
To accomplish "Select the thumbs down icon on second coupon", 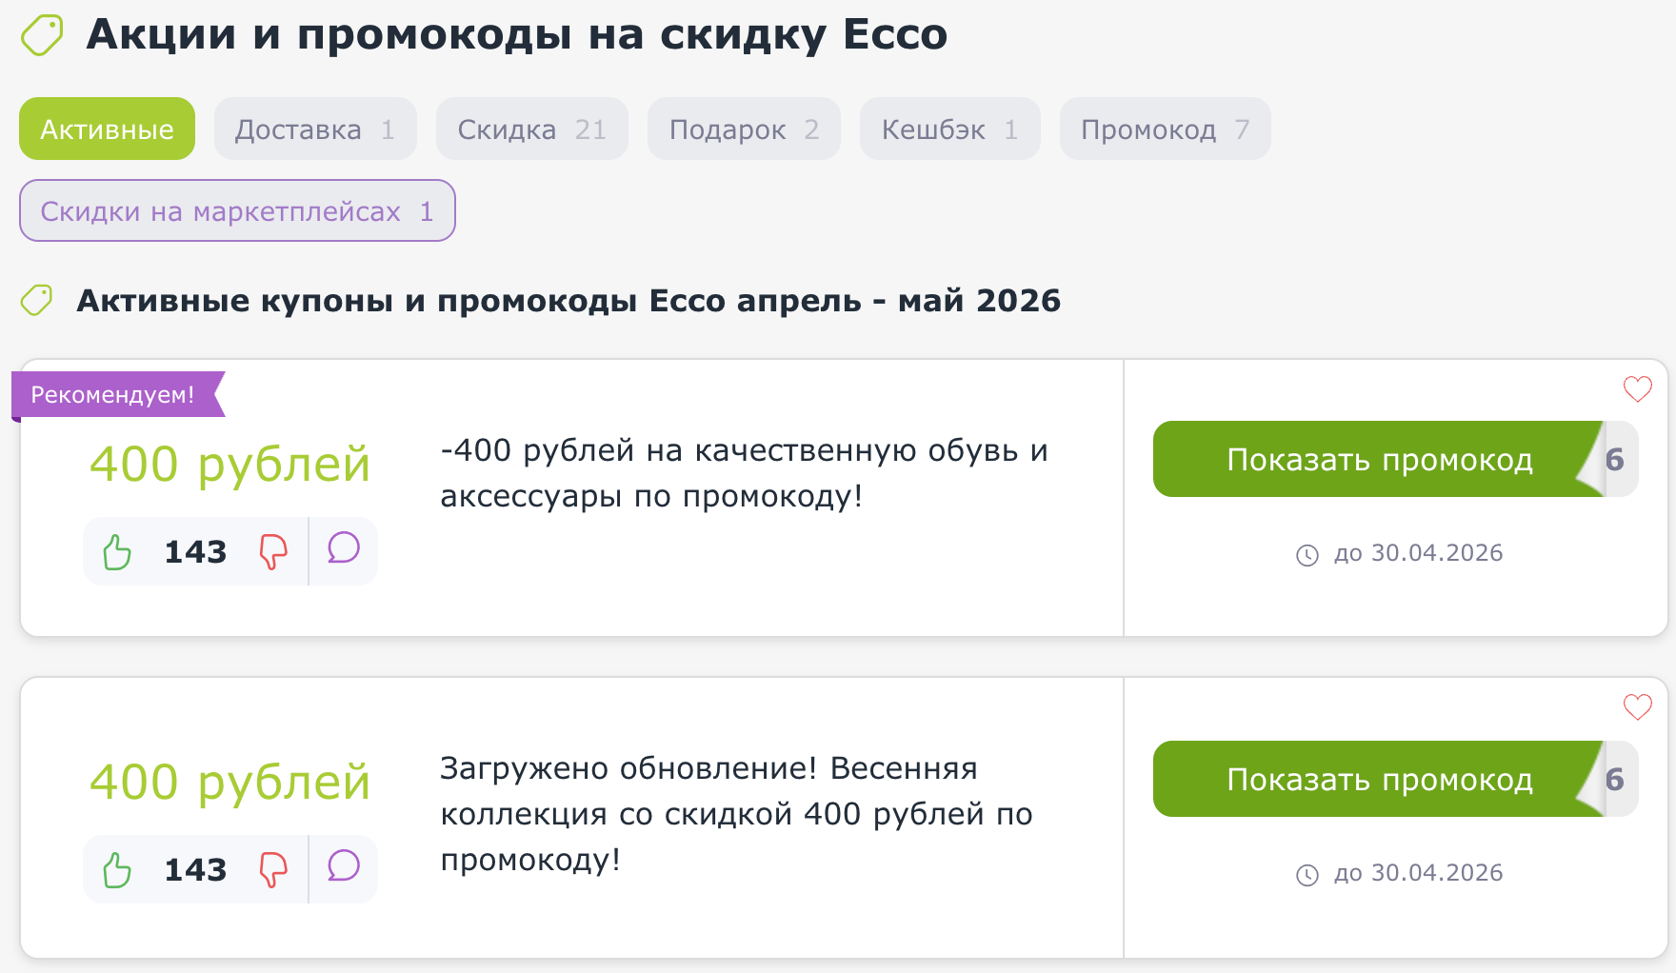I will point(272,868).
